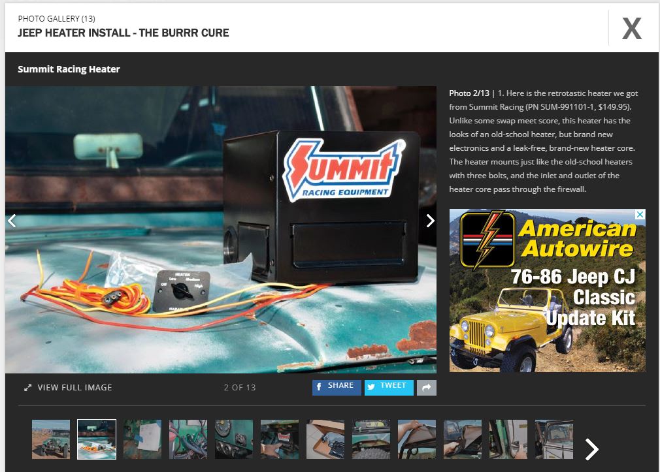Image resolution: width=660 pixels, height=472 pixels.
Task: Go to the previous photo arrow
Action: (x=12, y=221)
